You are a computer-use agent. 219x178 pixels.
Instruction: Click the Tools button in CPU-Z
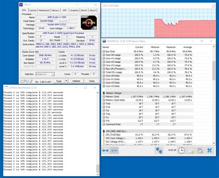[x=59, y=81]
